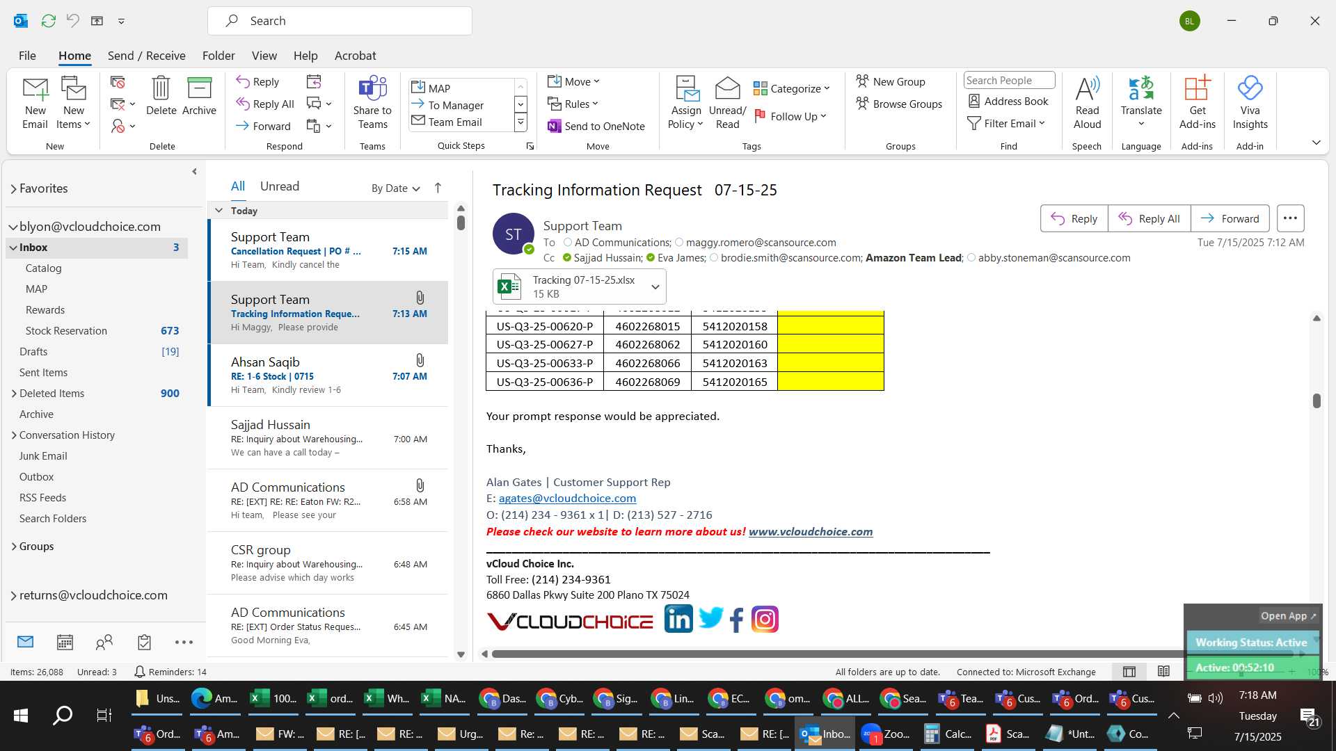Screen dimensions: 1336x751
Task: Click Forward in reading pane
Action: [x=1230, y=218]
